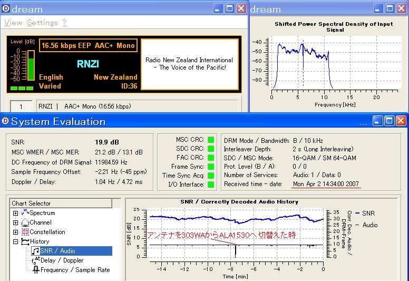The width and height of the screenshot is (409, 281).
Task: Close the System Evaluation window
Action: (401, 121)
